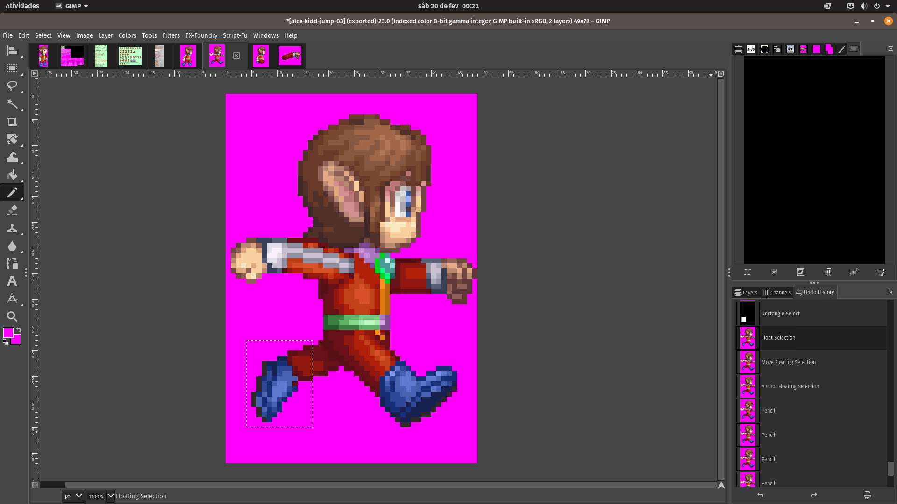Convert selection to path icon
897x504 pixels.
[x=854, y=272]
